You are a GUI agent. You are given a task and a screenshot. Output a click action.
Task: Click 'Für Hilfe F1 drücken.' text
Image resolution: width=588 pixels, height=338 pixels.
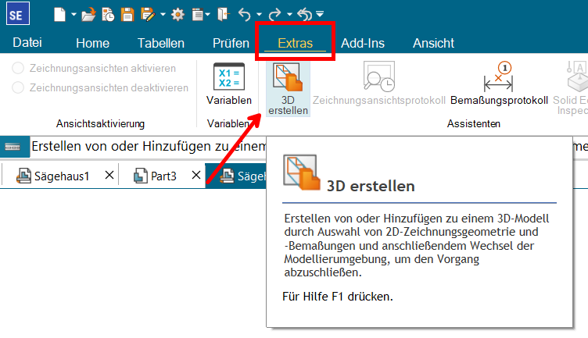338,297
